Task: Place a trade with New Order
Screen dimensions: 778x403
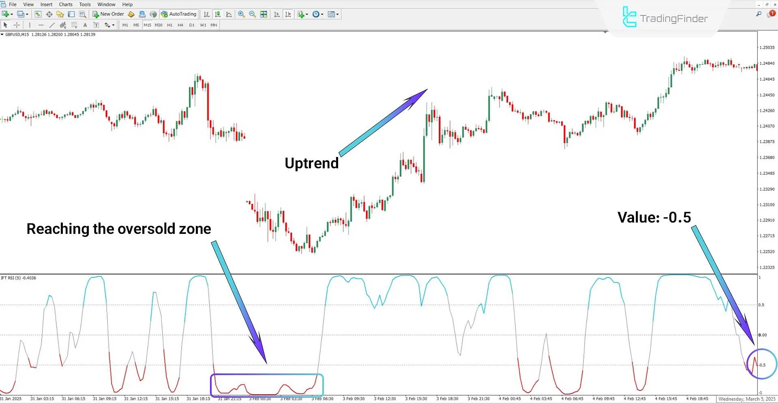Action: [108, 14]
